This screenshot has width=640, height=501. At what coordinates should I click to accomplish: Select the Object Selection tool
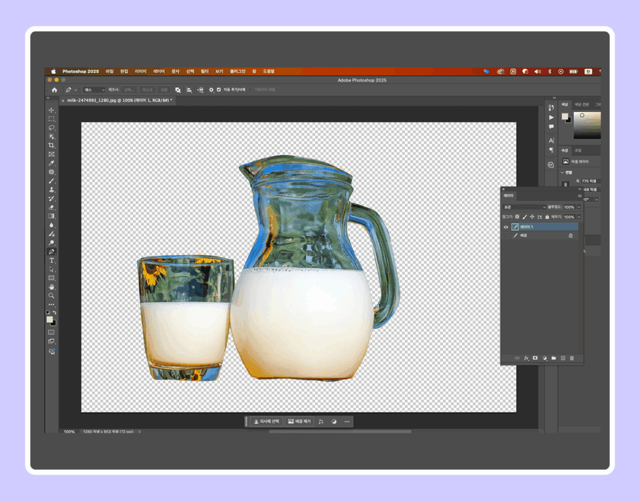point(51,137)
